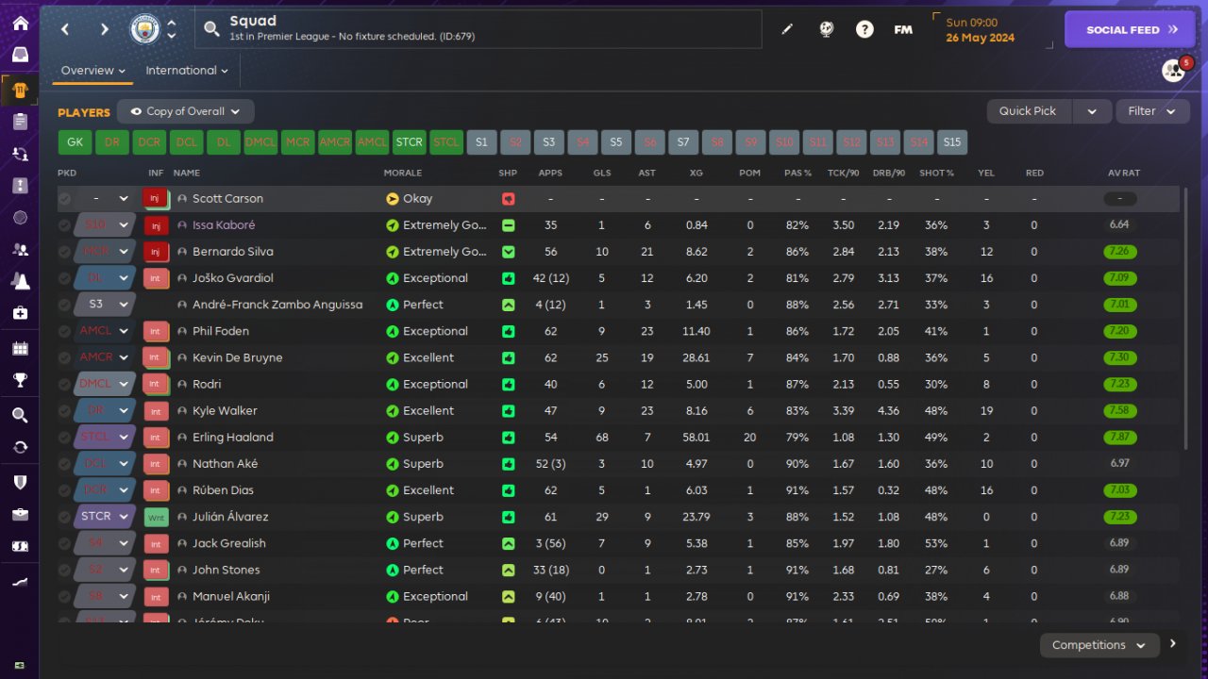The height and width of the screenshot is (679, 1208).
Task: Open the Competitions dropdown
Action: coord(1099,645)
